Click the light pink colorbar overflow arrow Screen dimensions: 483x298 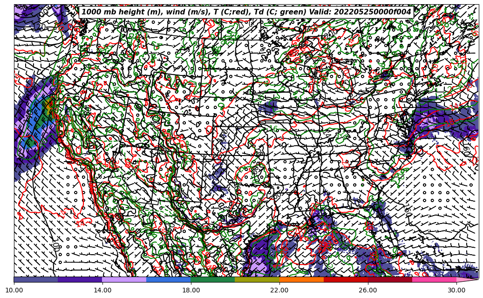(467, 279)
